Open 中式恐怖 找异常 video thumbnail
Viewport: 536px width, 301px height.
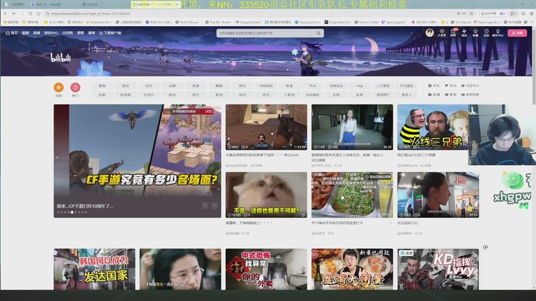coord(266,270)
